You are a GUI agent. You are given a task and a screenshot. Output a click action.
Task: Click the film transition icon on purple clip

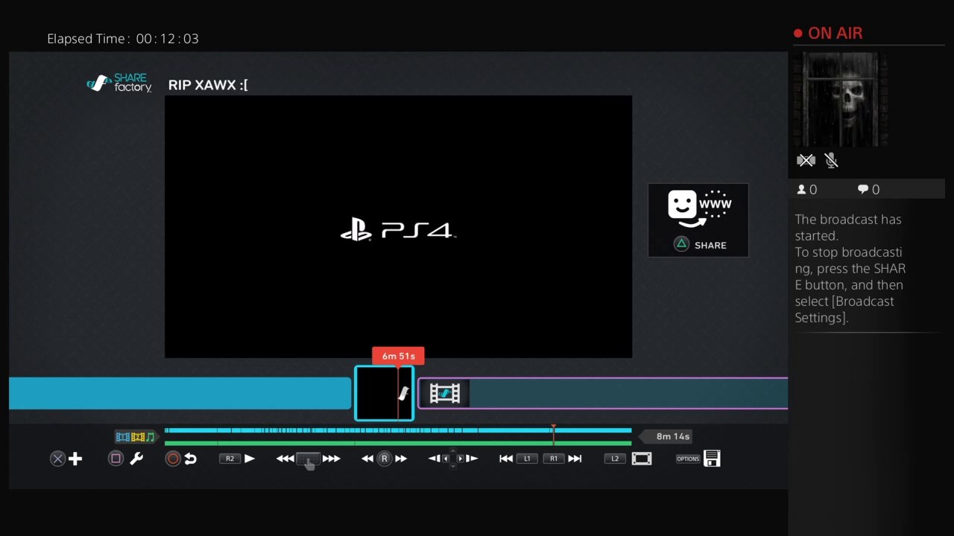[445, 393]
